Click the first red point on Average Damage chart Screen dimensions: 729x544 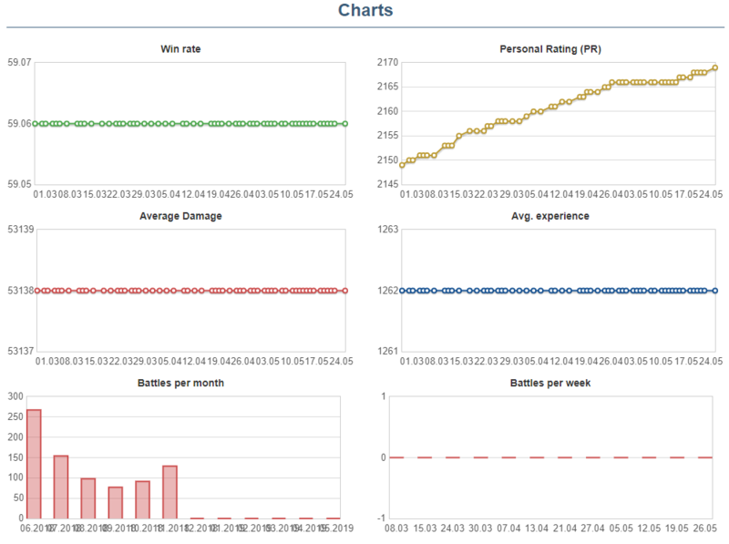[36, 291]
